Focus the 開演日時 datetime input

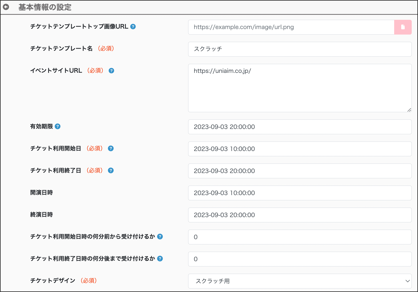coord(300,193)
